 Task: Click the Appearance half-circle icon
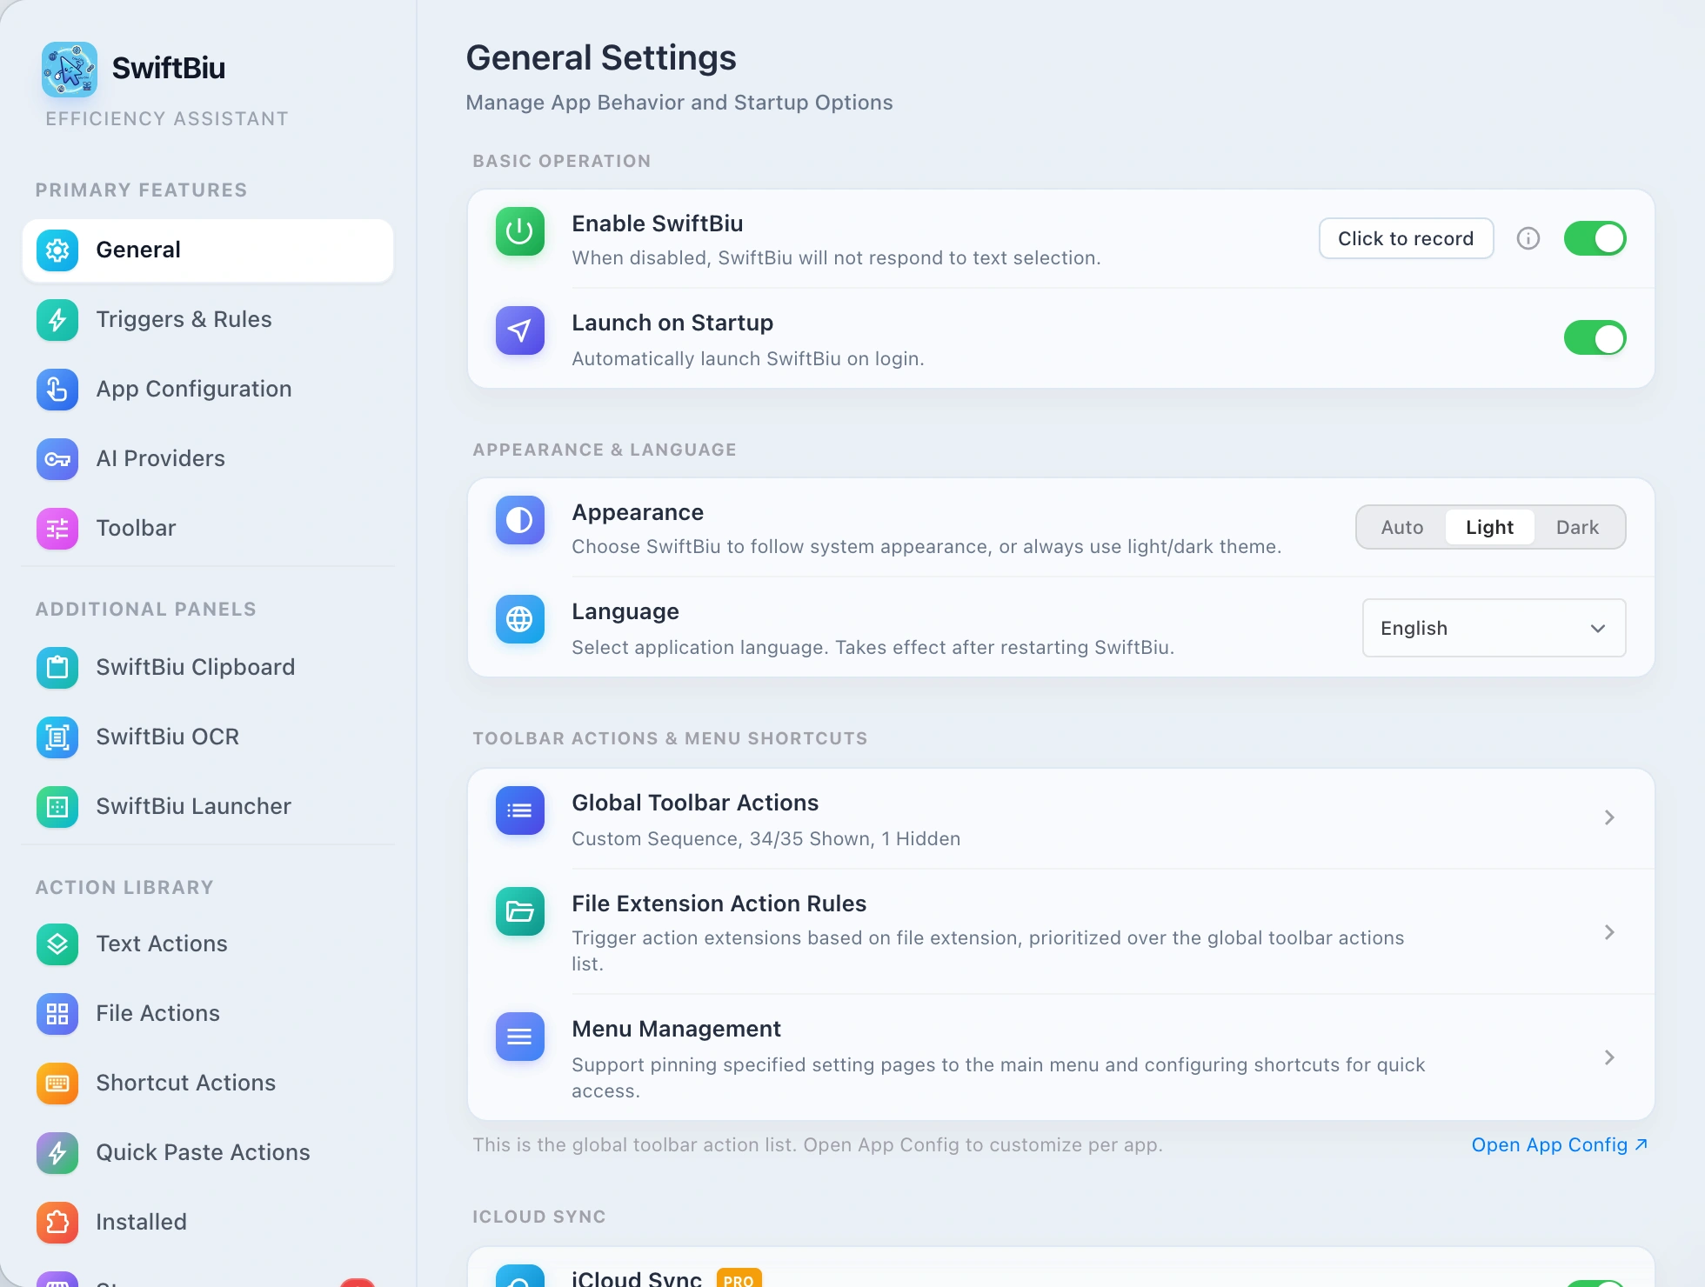tap(520, 520)
